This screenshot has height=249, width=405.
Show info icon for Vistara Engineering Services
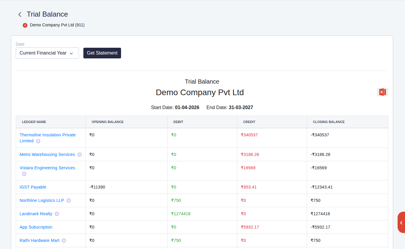coord(24,174)
